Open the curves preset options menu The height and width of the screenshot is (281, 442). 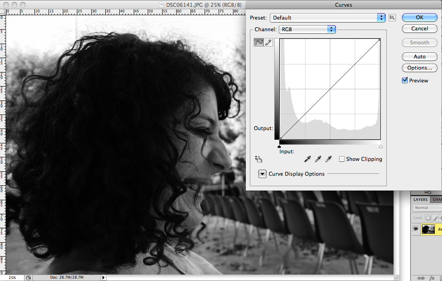(392, 17)
